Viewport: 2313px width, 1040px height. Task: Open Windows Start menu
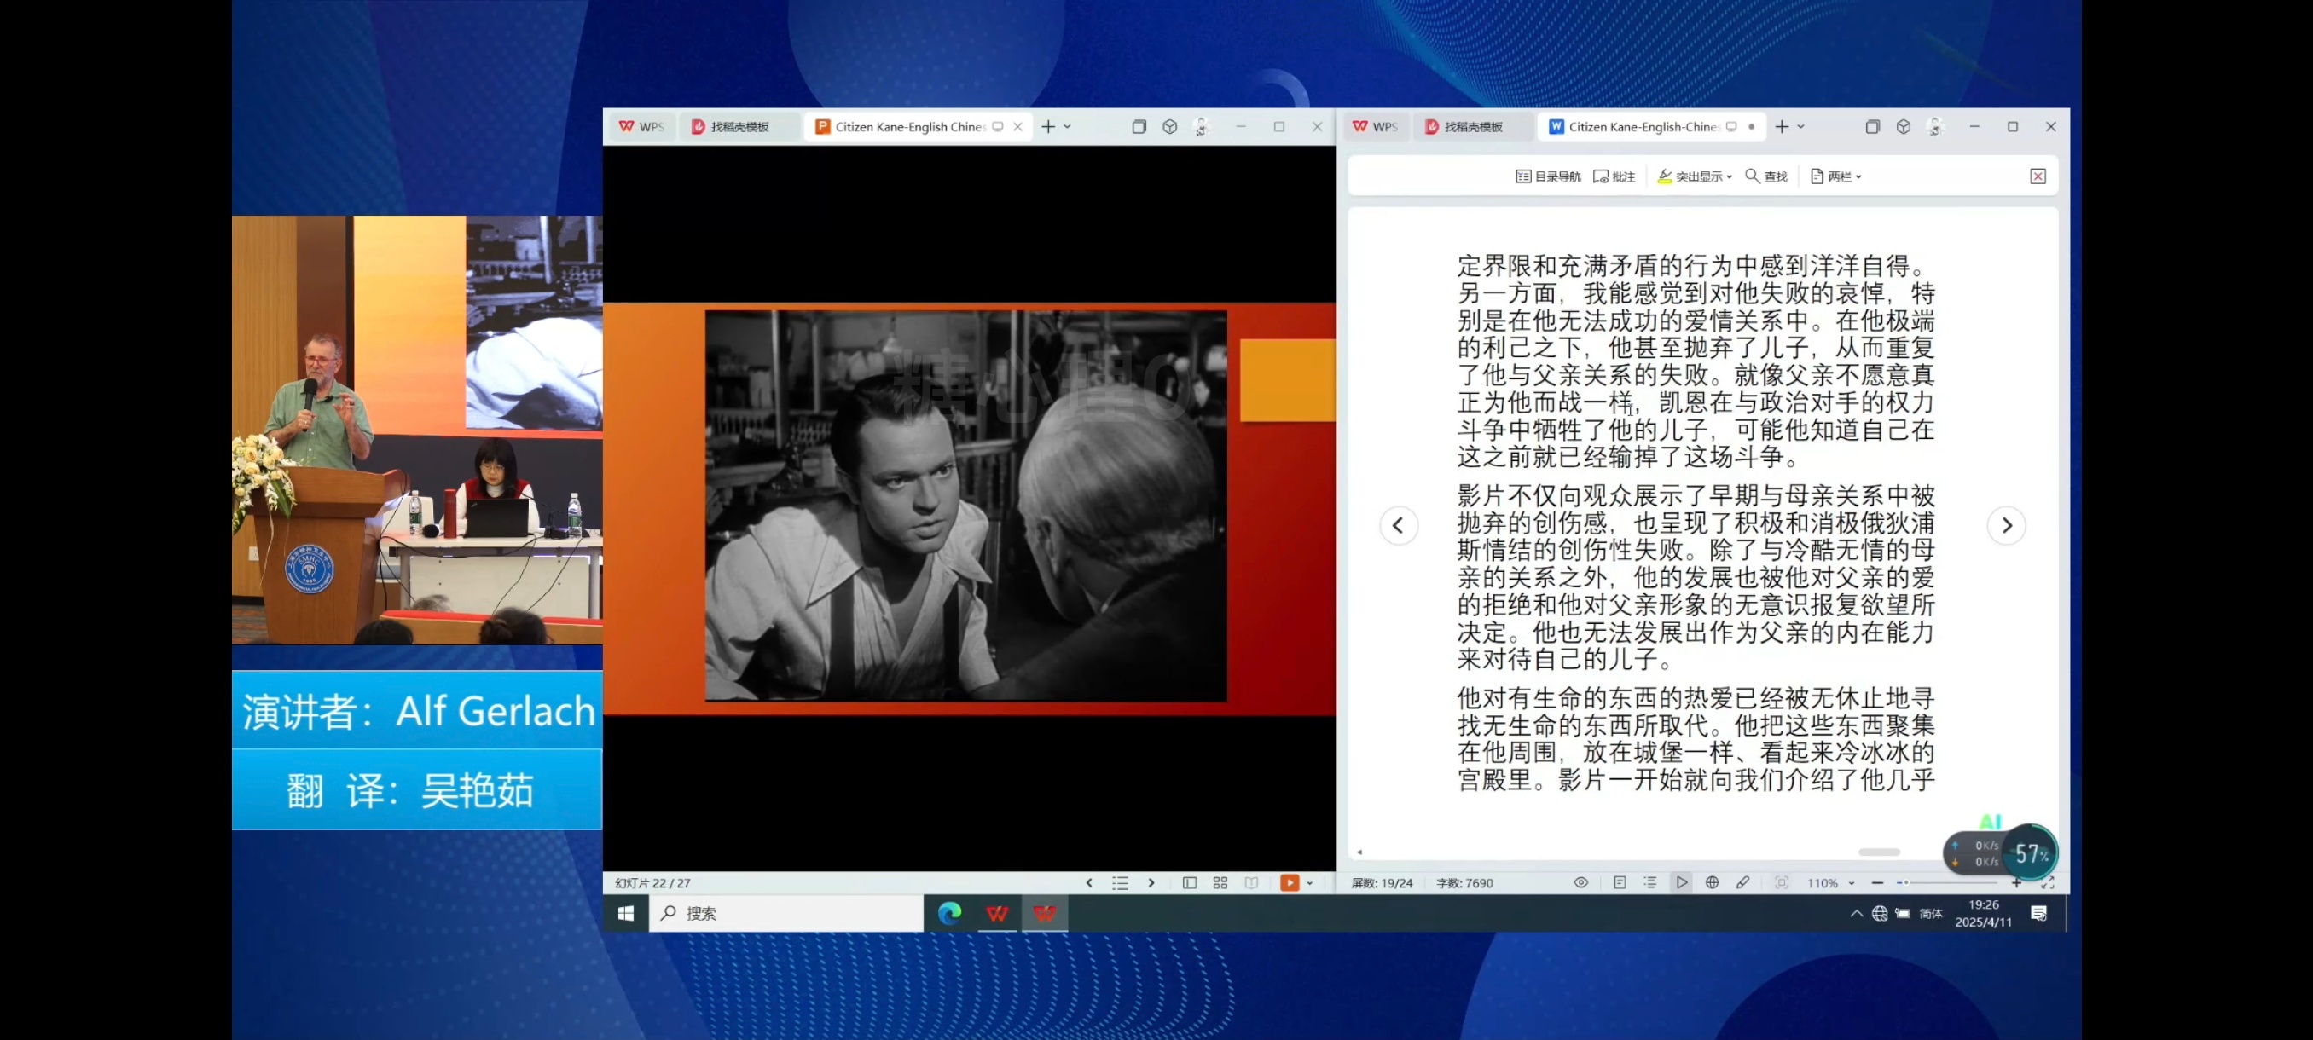(626, 914)
